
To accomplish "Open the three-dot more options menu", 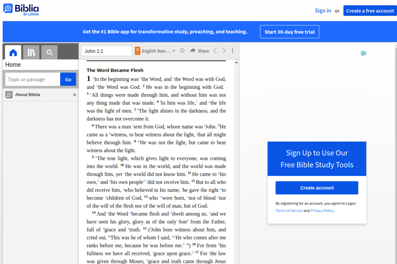I will coord(233,51).
